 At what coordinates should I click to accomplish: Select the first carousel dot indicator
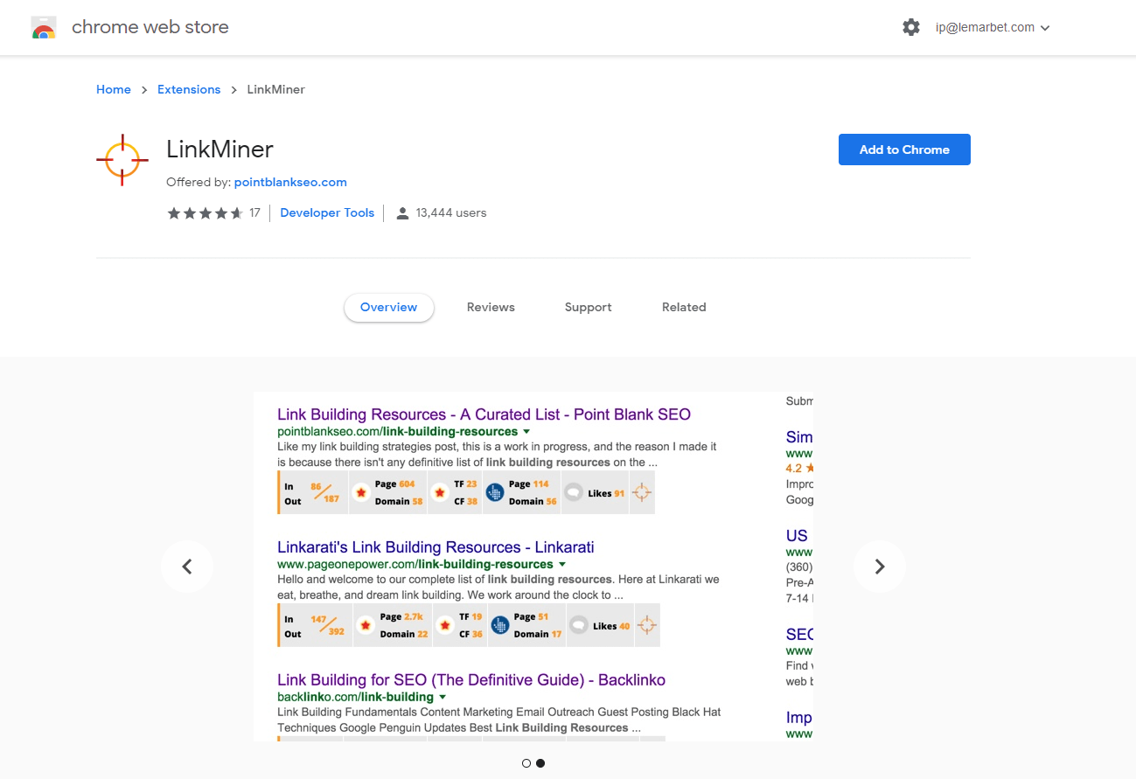pos(526,763)
